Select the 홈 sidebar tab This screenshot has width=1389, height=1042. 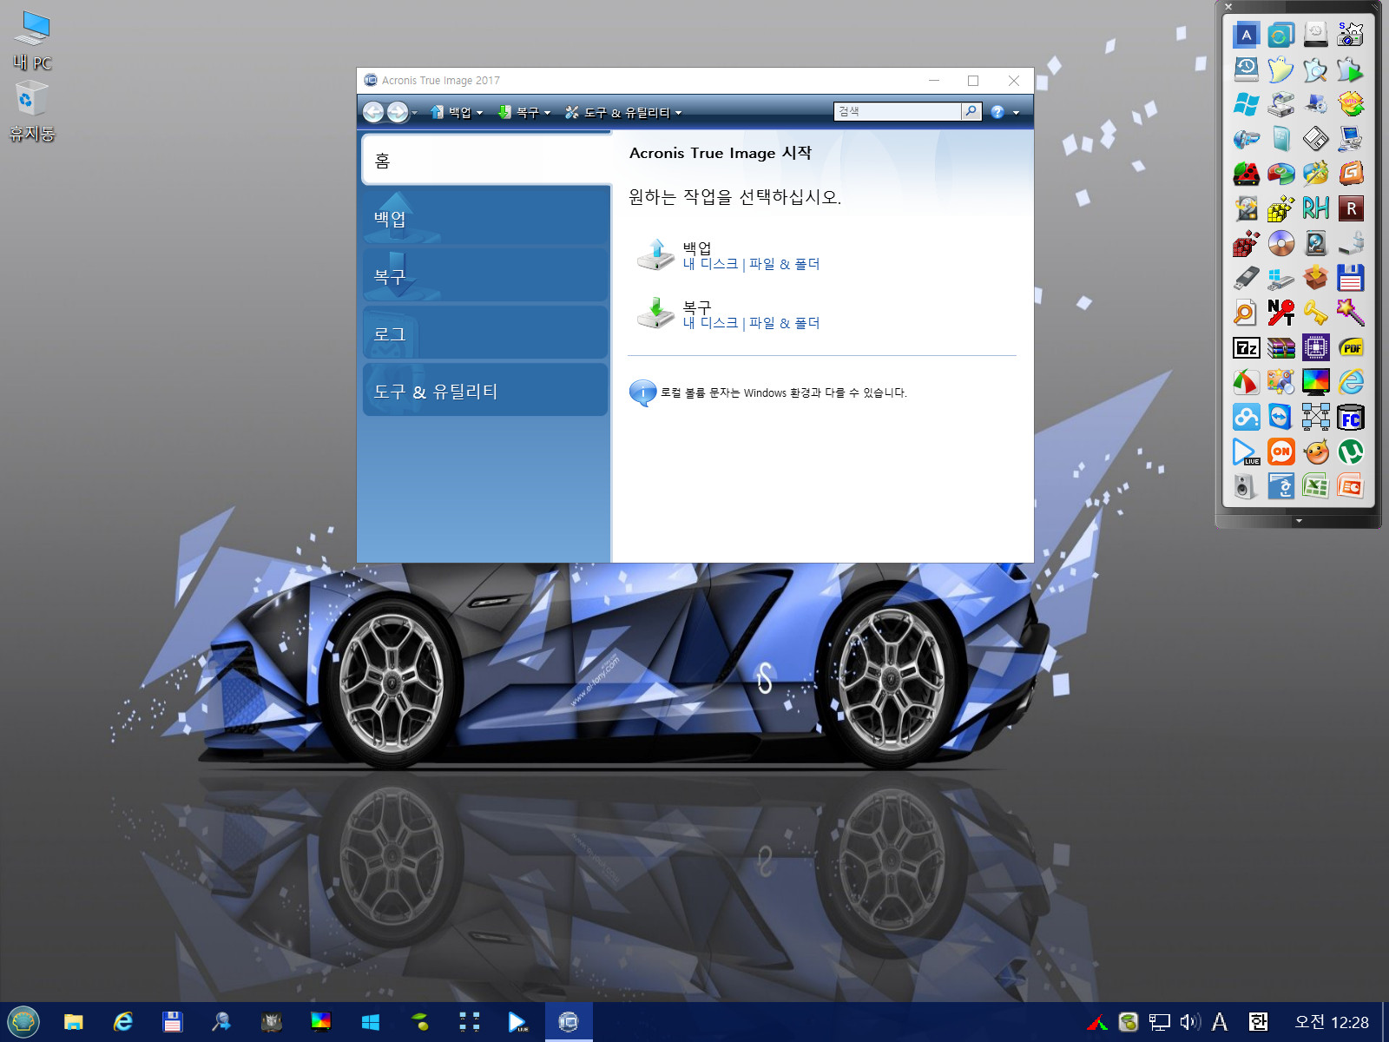[486, 161]
